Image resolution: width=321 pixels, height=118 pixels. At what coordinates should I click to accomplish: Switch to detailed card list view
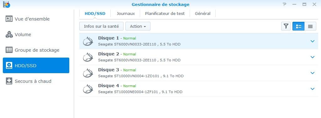coord(298,26)
